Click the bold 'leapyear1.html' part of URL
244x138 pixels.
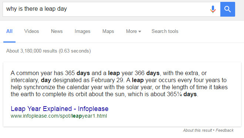pyautogui.click(x=89, y=116)
